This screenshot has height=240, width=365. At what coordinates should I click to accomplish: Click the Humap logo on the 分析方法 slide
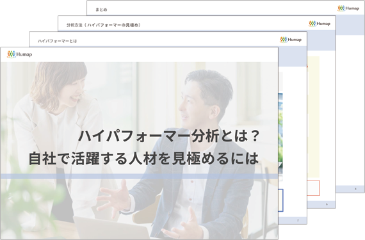point(320,24)
